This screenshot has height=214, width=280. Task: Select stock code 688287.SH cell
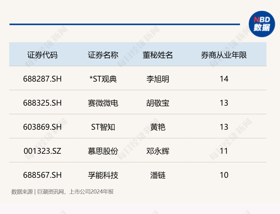(42, 79)
